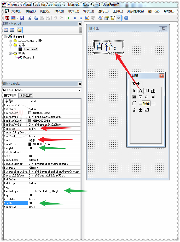Click the Reset stop icon
This screenshot has width=180, height=242.
pos(81,18)
